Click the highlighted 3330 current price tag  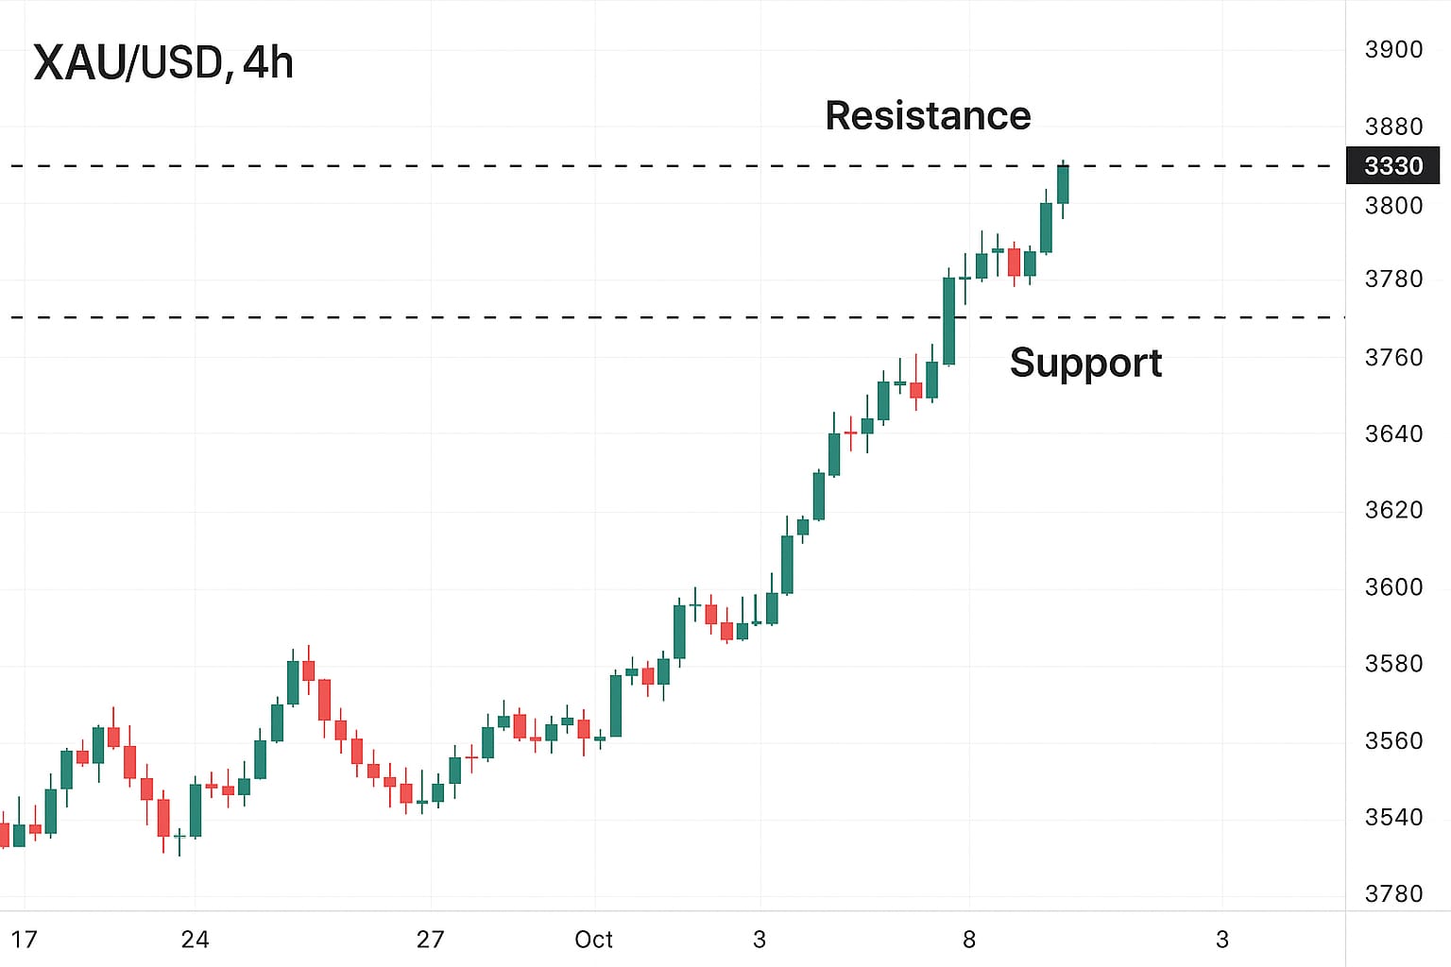(1392, 166)
